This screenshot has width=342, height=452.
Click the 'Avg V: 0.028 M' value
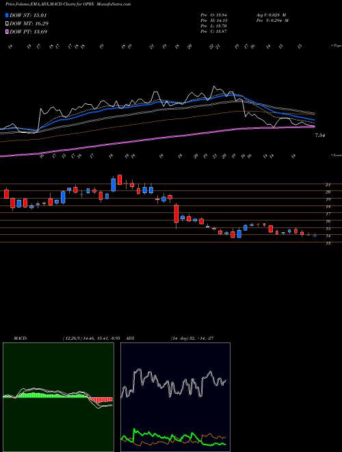[x=271, y=15]
